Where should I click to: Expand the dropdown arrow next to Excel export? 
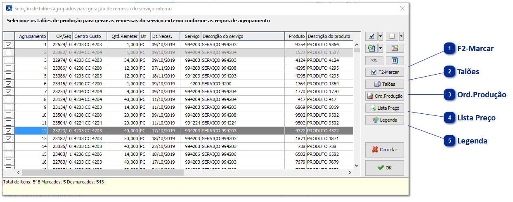pos(381,48)
